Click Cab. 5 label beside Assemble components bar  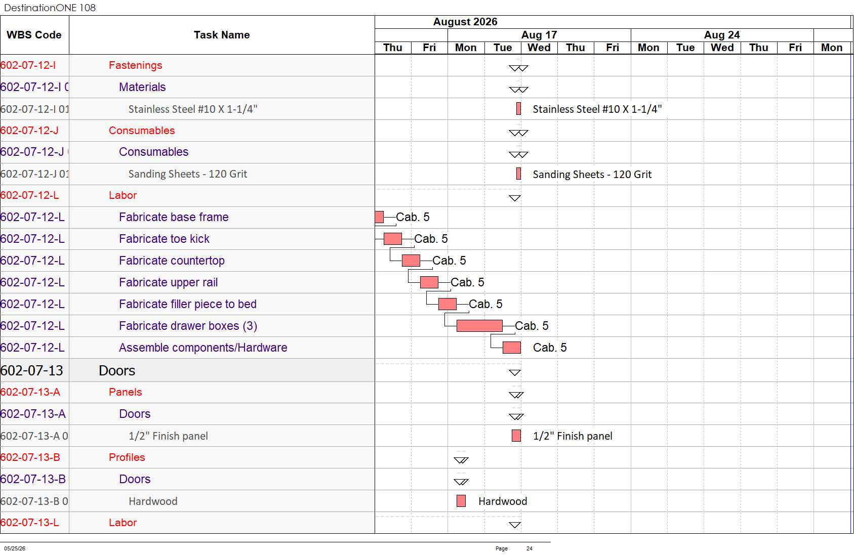550,348
